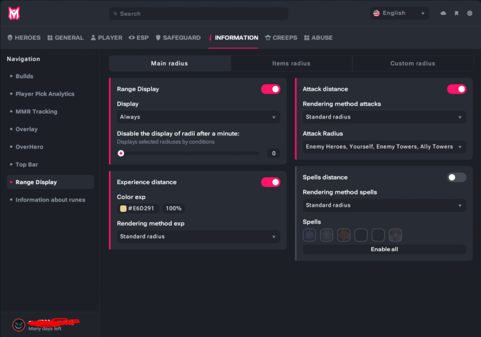Open Information about runes item
481x337 pixels.
(51, 200)
